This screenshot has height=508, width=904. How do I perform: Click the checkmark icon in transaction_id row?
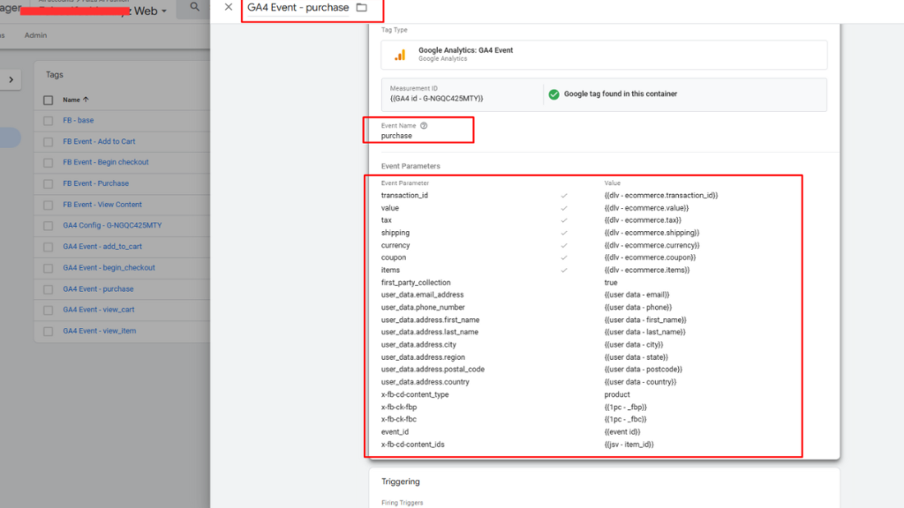(564, 196)
